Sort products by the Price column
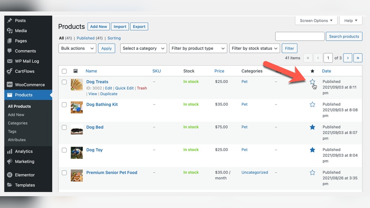The width and height of the screenshot is (370, 208). (x=219, y=71)
